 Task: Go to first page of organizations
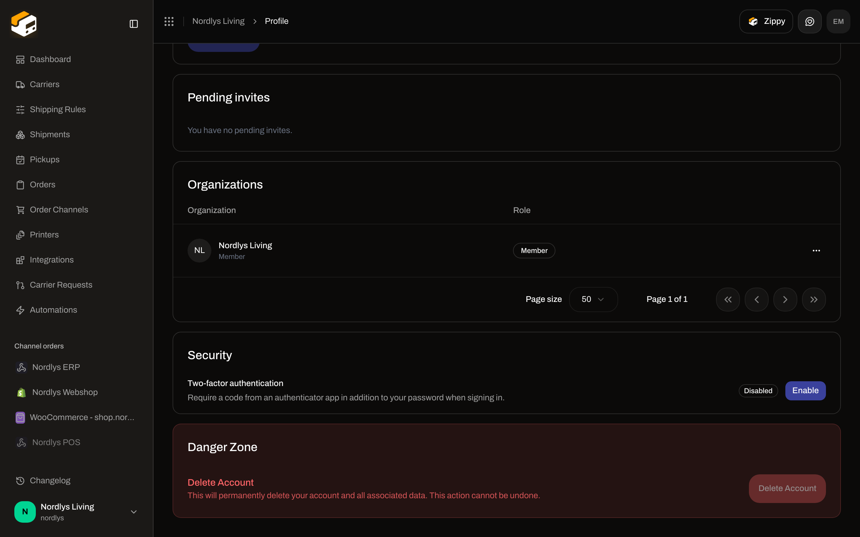[728, 300]
